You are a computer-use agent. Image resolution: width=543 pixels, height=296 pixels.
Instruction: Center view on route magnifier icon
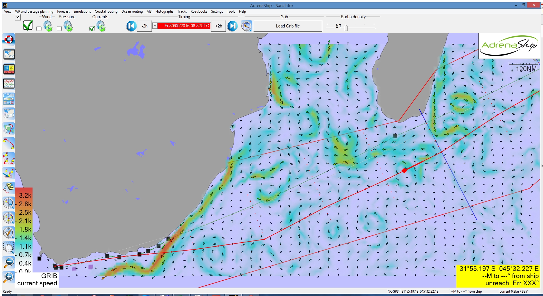tap(9, 218)
